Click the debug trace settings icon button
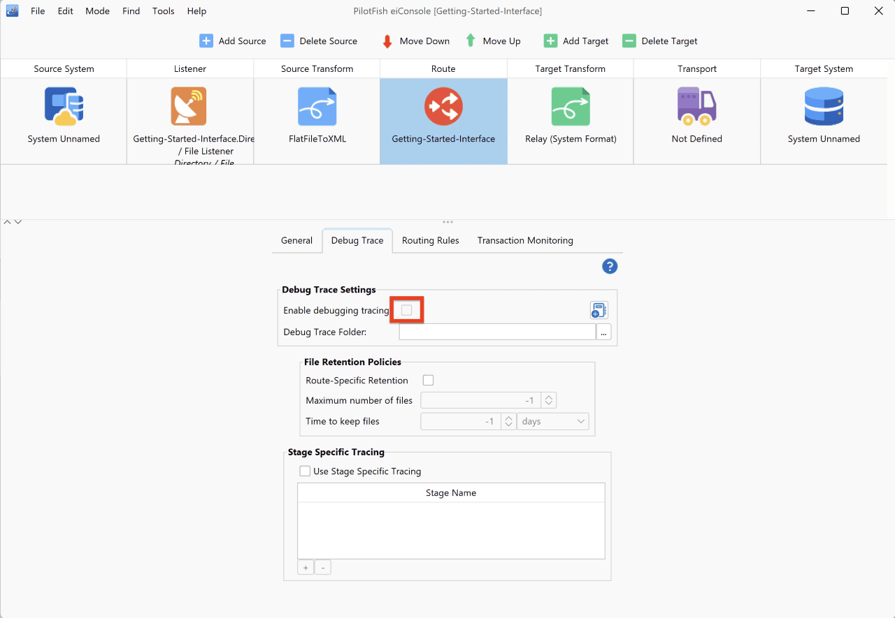895x618 pixels. click(x=599, y=310)
